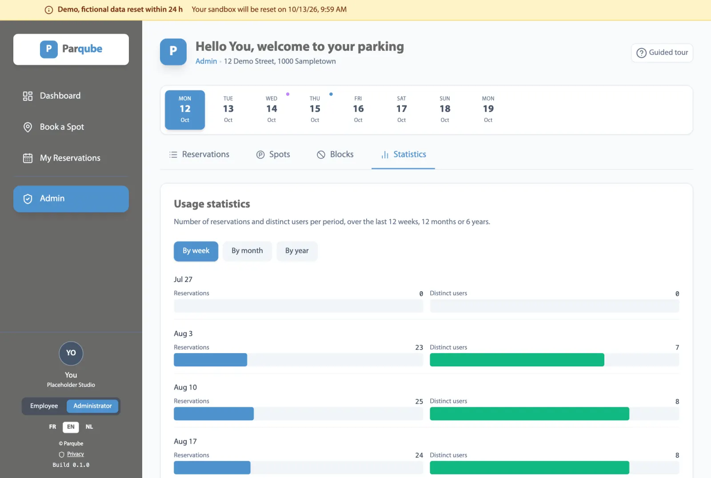Image resolution: width=711 pixels, height=478 pixels.
Task: Open the Blocks tab
Action: tap(336, 155)
